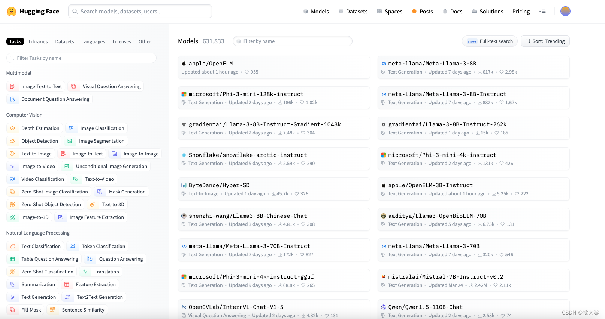
Task: Click the Posts icon in top navigation
Action: (x=414, y=12)
